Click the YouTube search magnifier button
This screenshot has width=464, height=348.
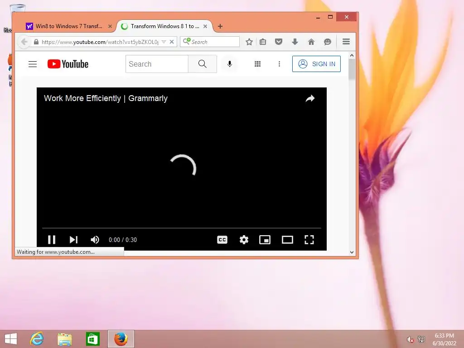[x=203, y=64]
